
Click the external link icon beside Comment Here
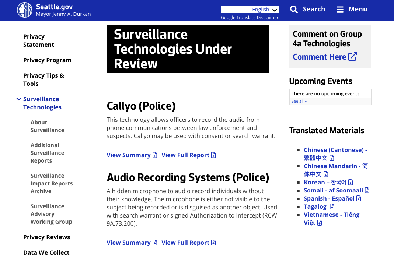coord(353,57)
